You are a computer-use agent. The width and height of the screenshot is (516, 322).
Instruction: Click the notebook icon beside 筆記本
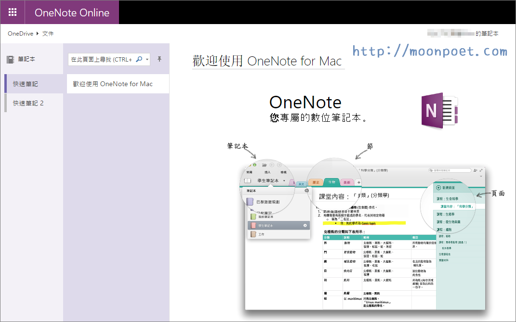point(11,59)
